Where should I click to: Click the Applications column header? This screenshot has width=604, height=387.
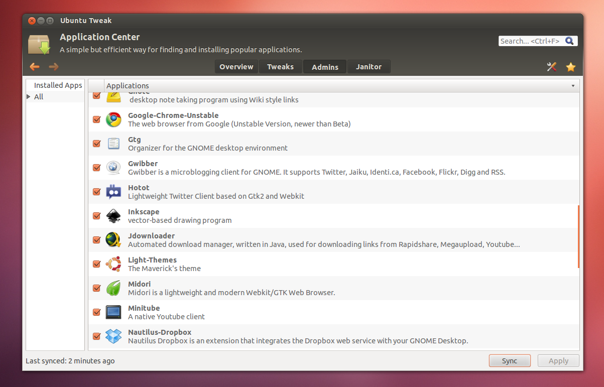(341, 86)
